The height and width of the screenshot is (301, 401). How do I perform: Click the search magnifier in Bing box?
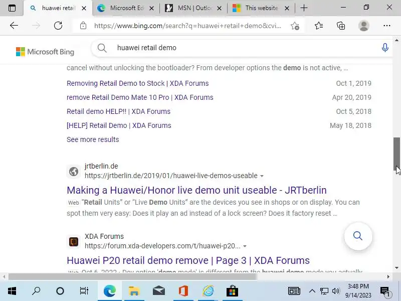102,48
